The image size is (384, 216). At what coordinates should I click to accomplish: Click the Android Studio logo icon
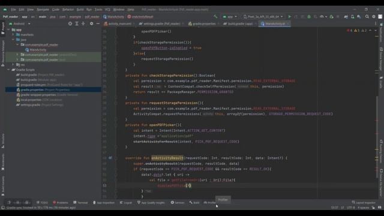click(5, 10)
